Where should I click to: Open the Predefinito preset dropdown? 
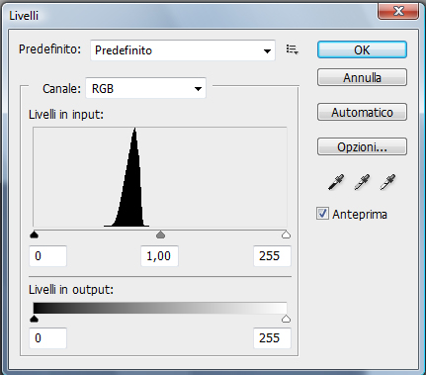(x=183, y=50)
